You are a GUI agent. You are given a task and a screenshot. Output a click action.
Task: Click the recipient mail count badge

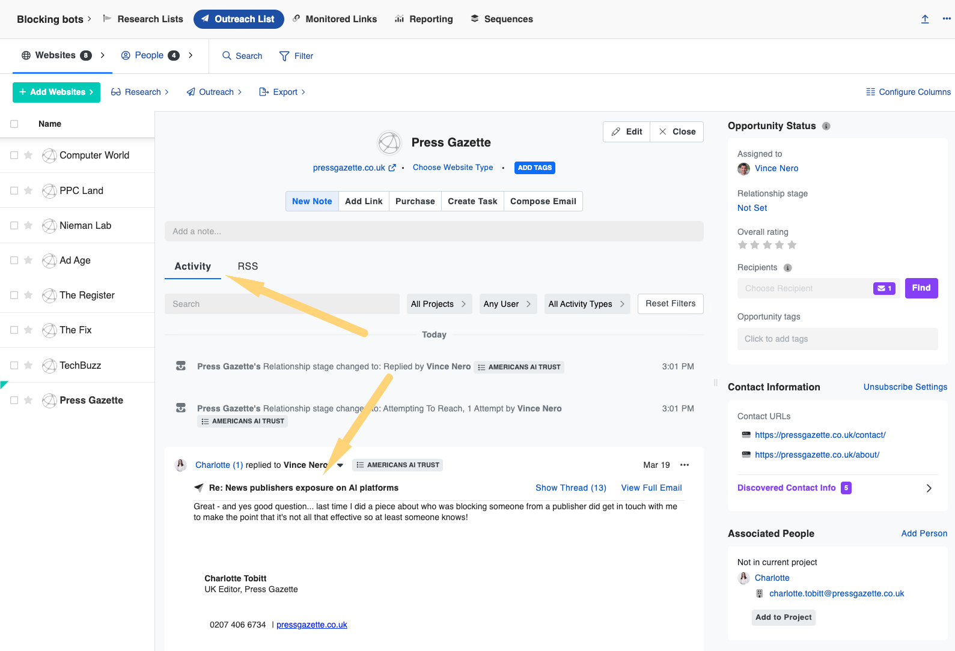click(884, 289)
